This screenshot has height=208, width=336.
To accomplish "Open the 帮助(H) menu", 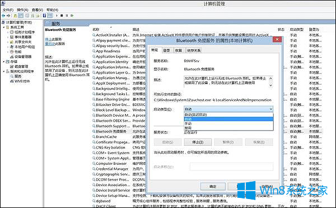I will coord(52,10).
